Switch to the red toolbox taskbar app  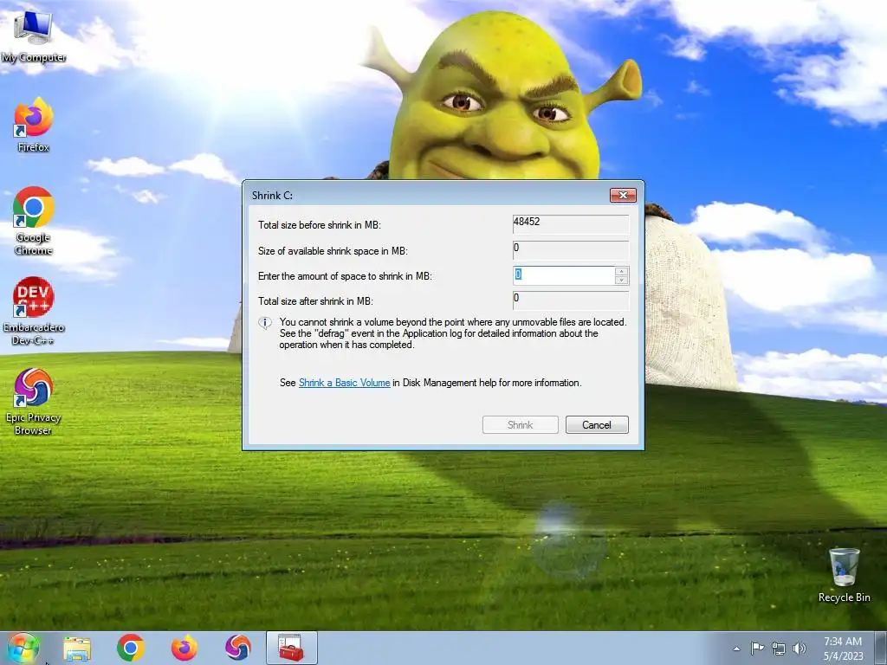[x=292, y=648]
